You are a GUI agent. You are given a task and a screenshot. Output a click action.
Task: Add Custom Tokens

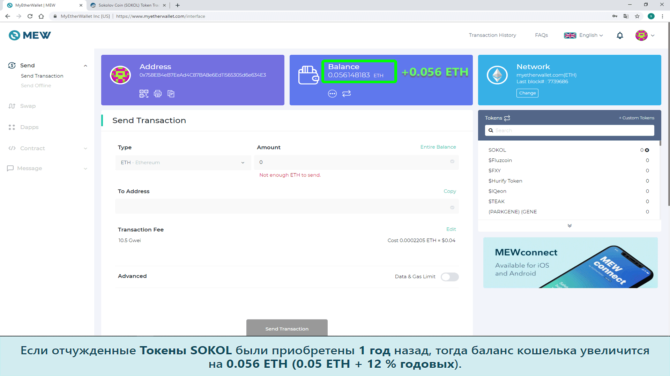636,118
